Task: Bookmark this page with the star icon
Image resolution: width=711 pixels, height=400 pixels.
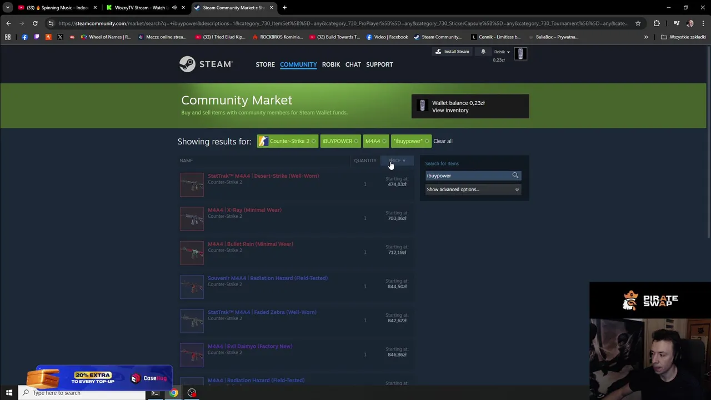Action: pos(638,23)
